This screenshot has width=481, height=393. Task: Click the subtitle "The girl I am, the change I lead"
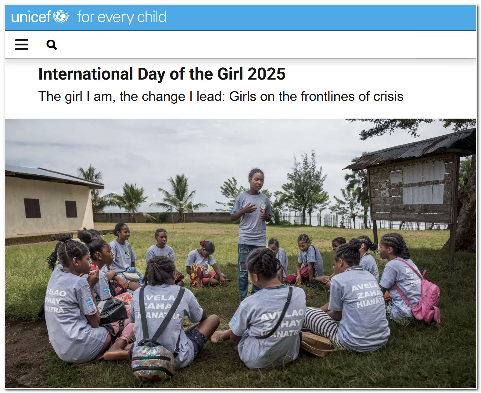[x=131, y=97]
